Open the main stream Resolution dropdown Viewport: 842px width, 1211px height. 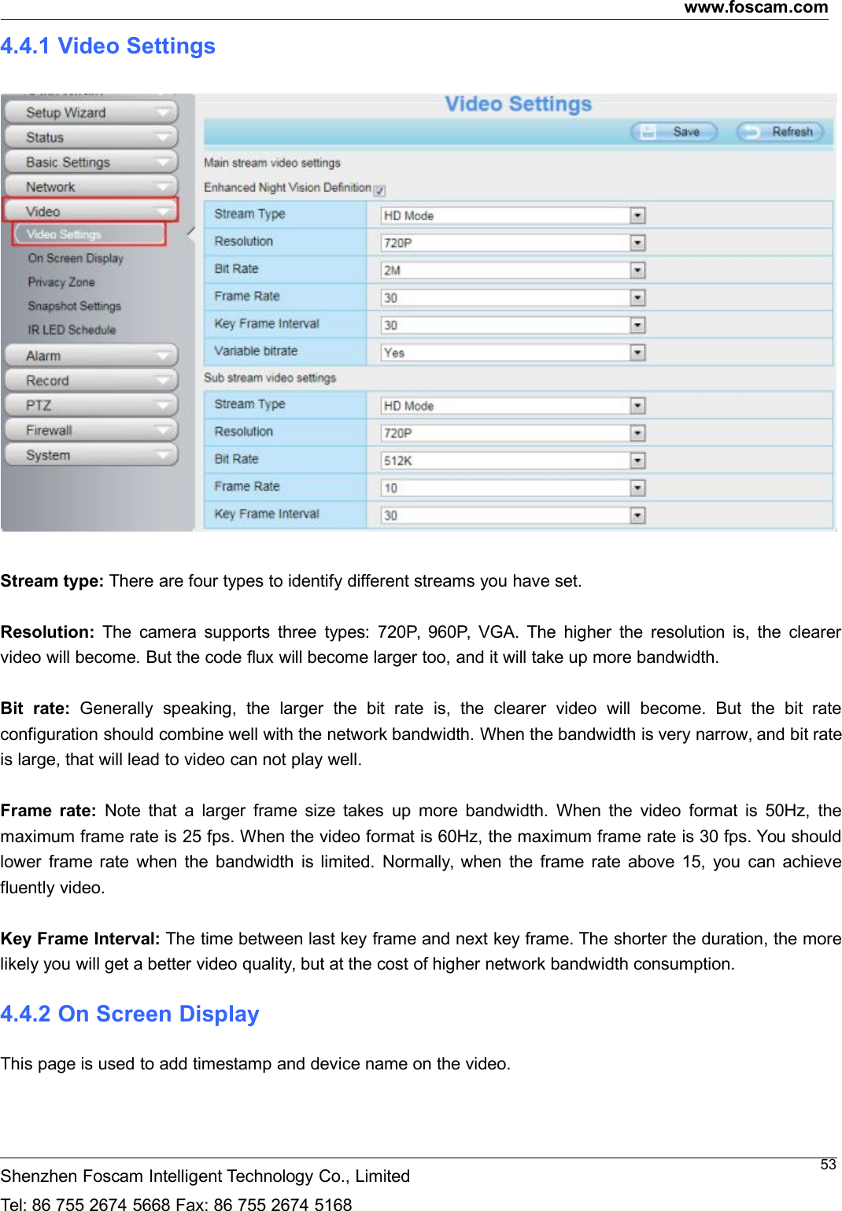pyautogui.click(x=637, y=242)
